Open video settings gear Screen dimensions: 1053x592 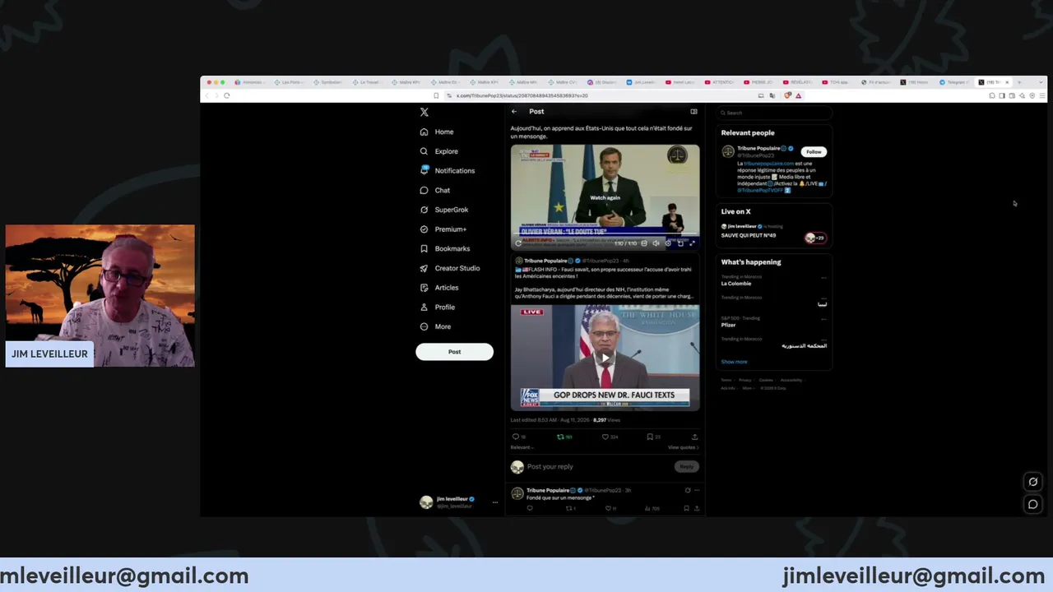(x=668, y=243)
